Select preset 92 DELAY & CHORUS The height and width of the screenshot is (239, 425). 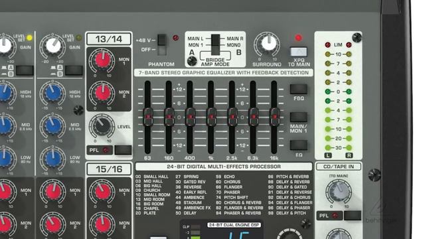(290, 197)
